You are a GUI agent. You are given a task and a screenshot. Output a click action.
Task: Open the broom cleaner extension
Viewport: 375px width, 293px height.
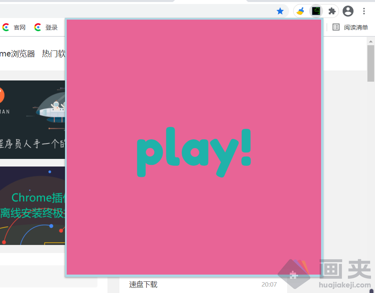pyautogui.click(x=300, y=11)
